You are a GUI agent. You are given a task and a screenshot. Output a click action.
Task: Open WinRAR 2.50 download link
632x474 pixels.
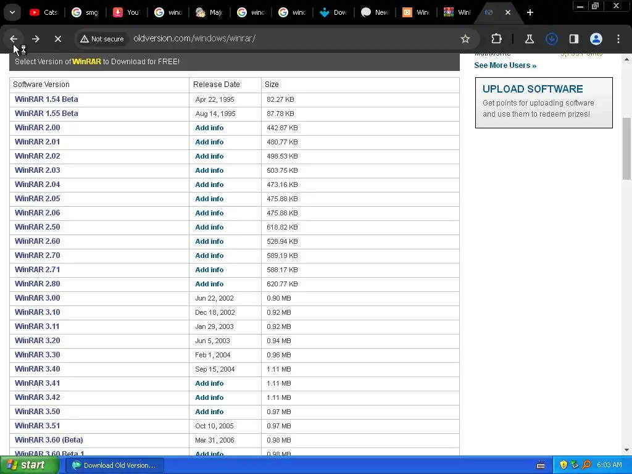click(x=38, y=227)
